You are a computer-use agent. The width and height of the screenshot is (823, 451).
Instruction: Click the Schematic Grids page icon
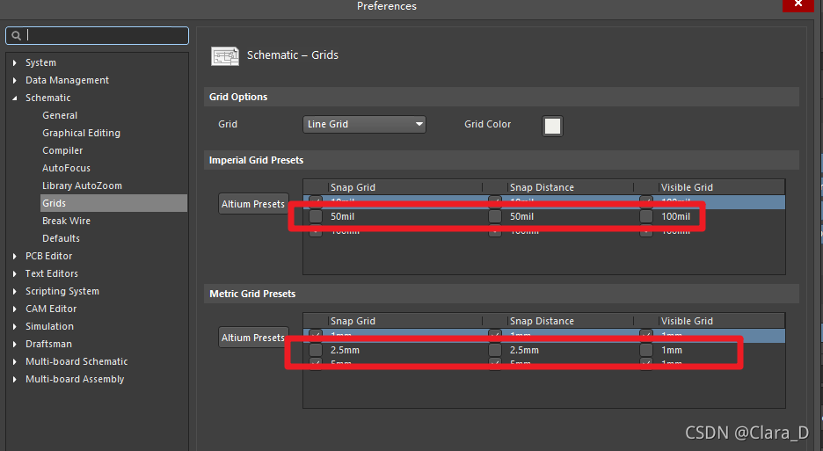[x=225, y=55]
